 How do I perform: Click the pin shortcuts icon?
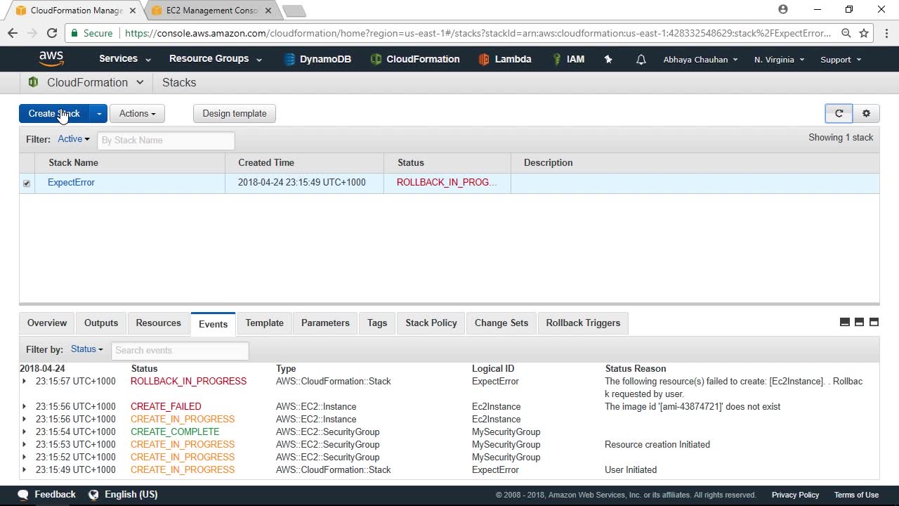coord(608,60)
